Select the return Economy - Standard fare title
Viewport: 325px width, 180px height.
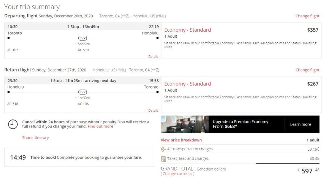[x=188, y=84]
